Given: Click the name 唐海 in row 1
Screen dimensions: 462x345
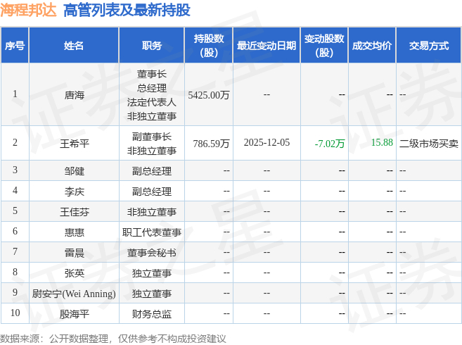Looking at the screenshot, I should 75,95.
